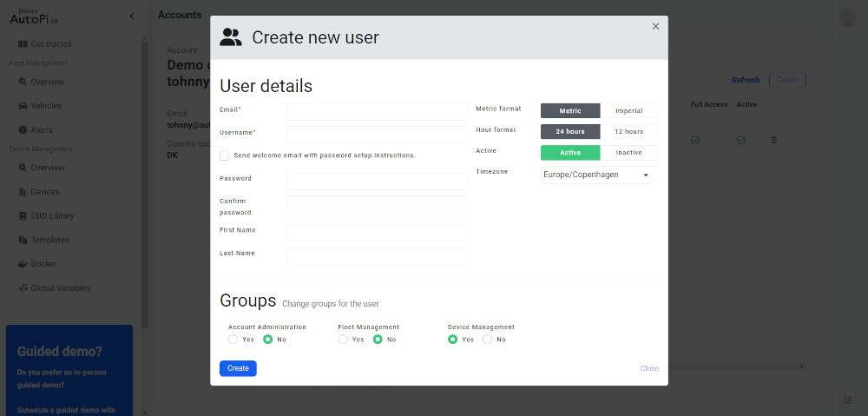
Task: Click the user avatar icon top right
Action: tap(847, 17)
